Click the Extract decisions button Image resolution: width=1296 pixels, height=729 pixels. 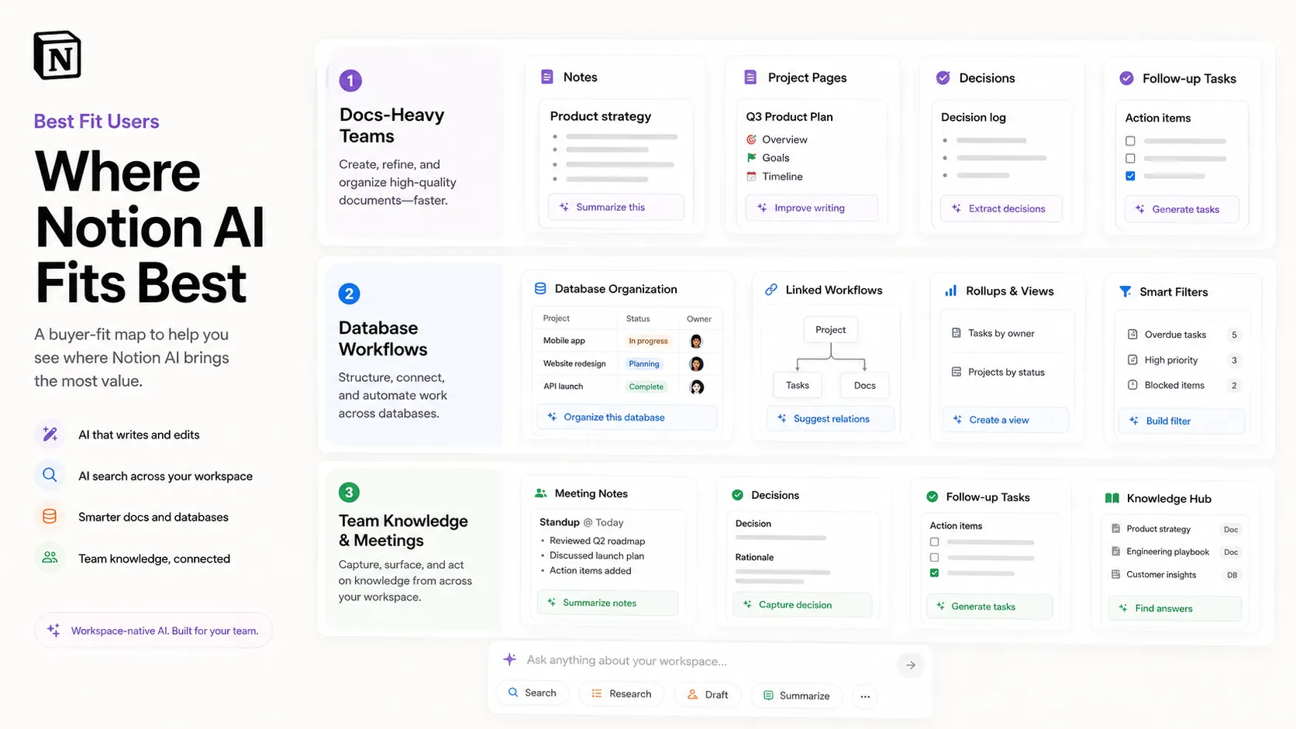coord(1001,208)
